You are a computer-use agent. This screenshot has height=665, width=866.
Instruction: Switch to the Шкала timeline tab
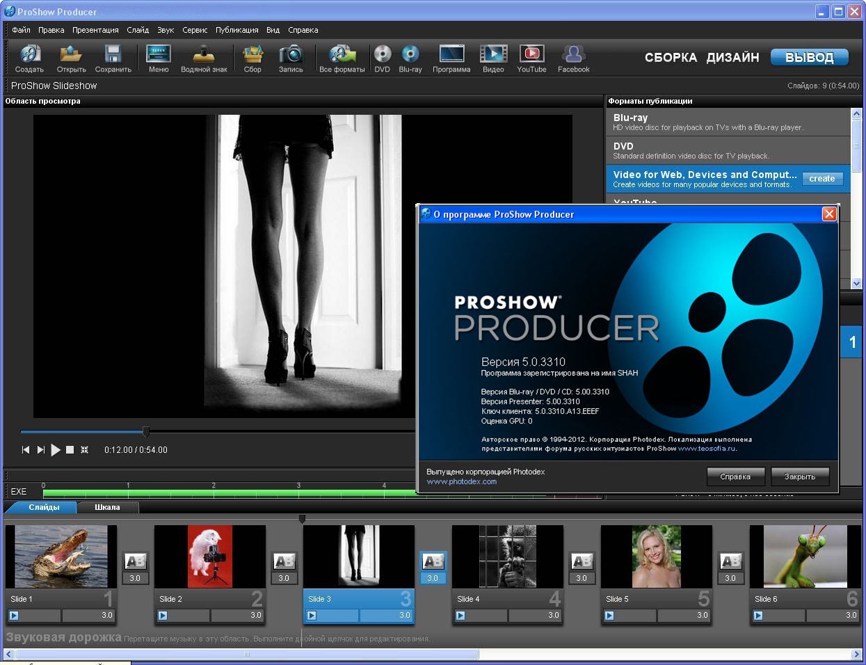107,508
